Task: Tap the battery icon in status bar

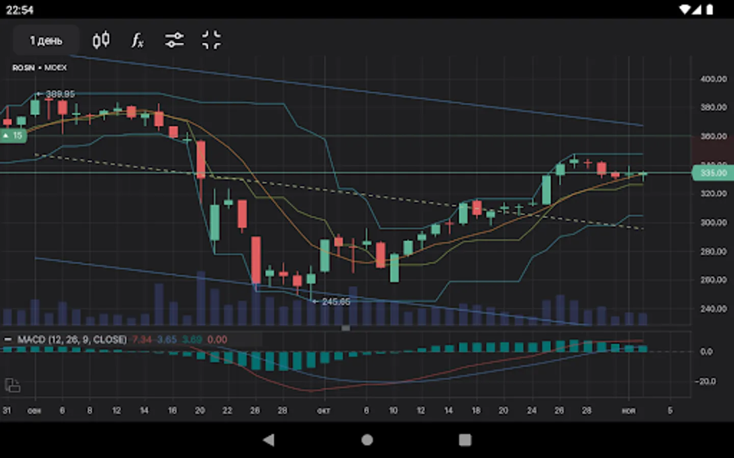Action: click(x=709, y=10)
